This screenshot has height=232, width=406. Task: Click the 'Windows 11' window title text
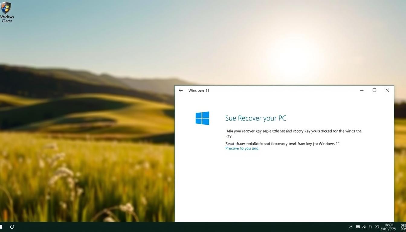[x=199, y=90]
